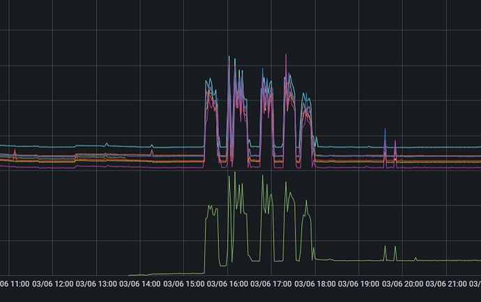Viewport: 481px width, 302px height.
Task: Click the flat cyan line above 12:00
Action: (x=56, y=147)
